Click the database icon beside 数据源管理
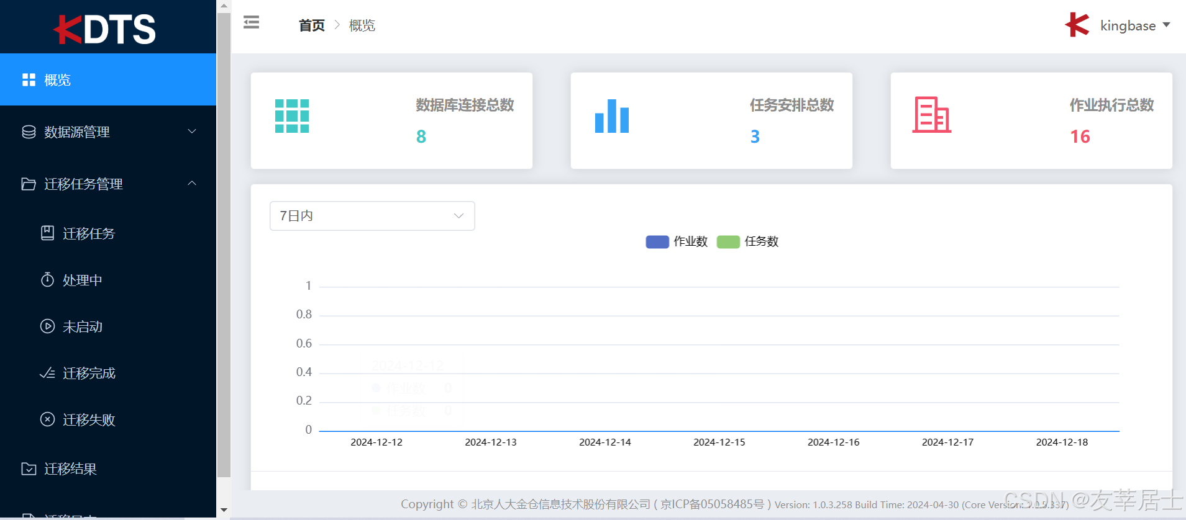This screenshot has width=1186, height=520. pyautogui.click(x=29, y=132)
